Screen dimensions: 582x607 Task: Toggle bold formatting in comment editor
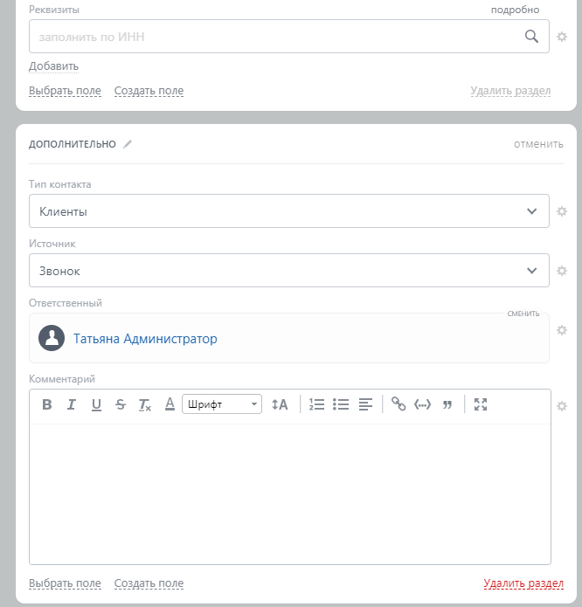[x=47, y=404]
